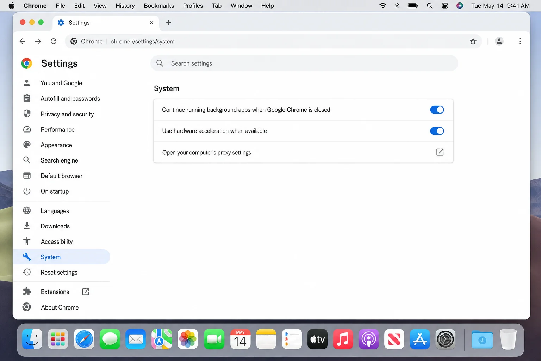
Task: Click the download arrow icon for Downloads
Action: (27, 226)
